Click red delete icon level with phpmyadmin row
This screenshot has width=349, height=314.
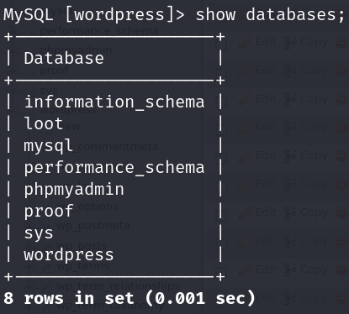(341, 185)
